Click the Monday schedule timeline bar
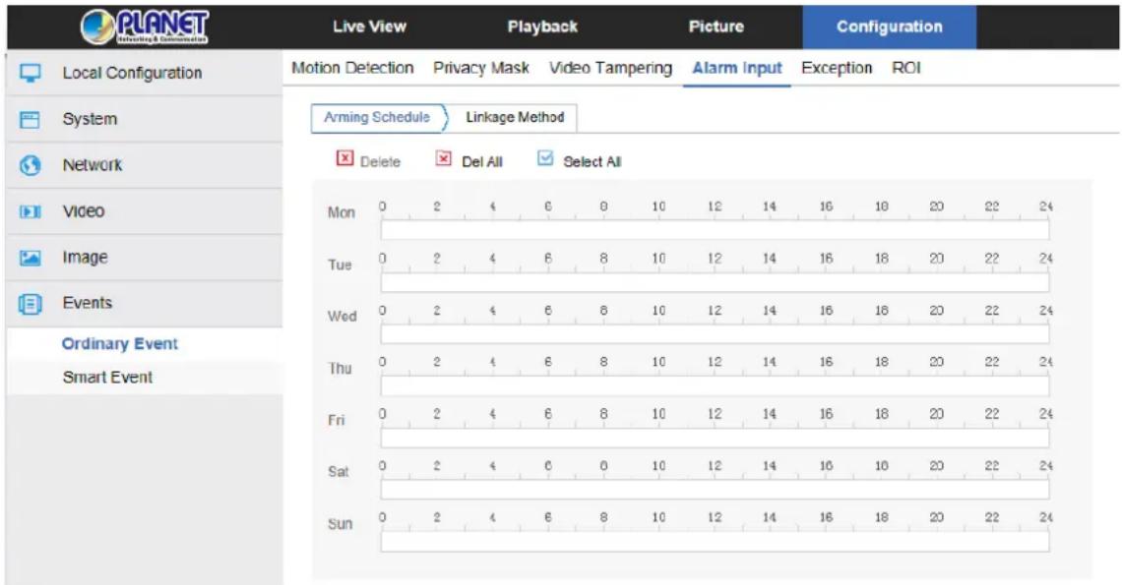 [x=715, y=230]
